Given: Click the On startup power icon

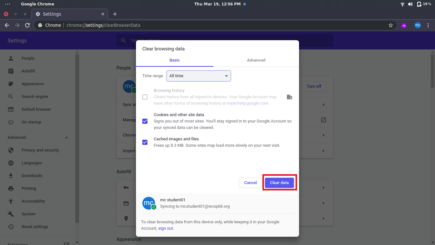Looking at the screenshot, I should point(11,122).
